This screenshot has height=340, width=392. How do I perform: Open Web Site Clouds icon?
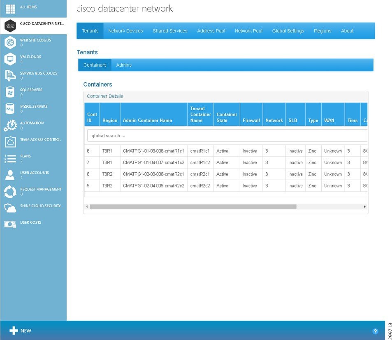[x=10, y=42]
